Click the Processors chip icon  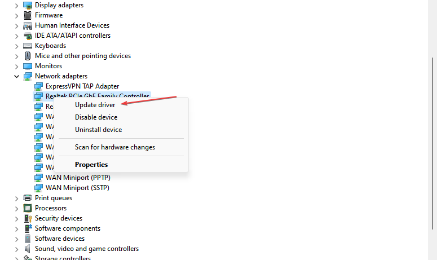coord(28,208)
